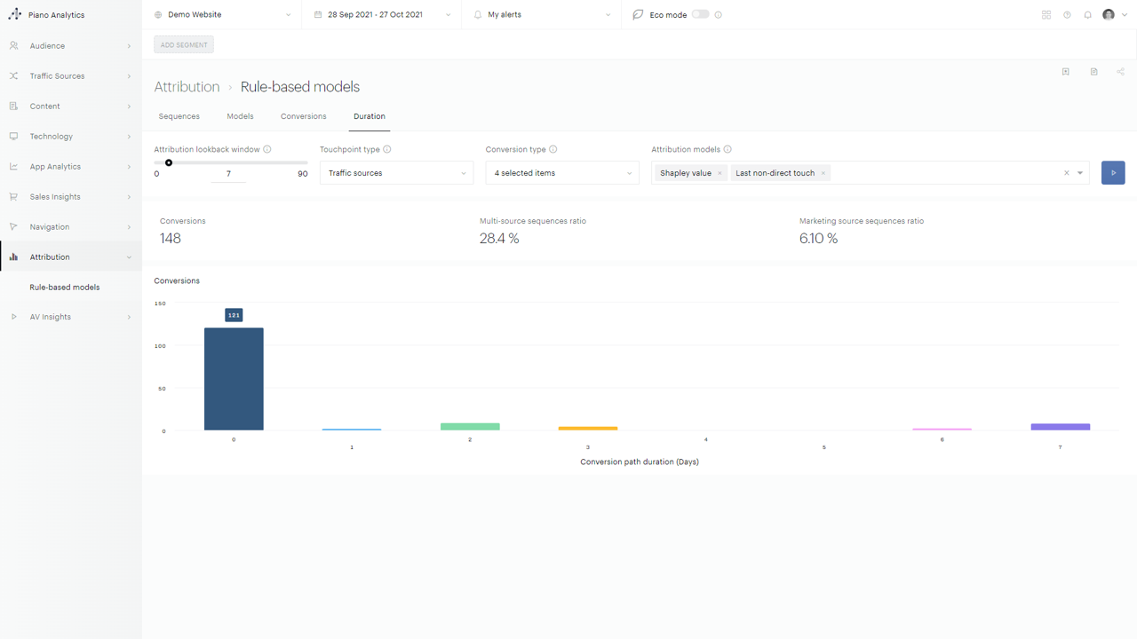Toggle the Eco mode switch
The width and height of the screenshot is (1137, 639).
coord(700,14)
